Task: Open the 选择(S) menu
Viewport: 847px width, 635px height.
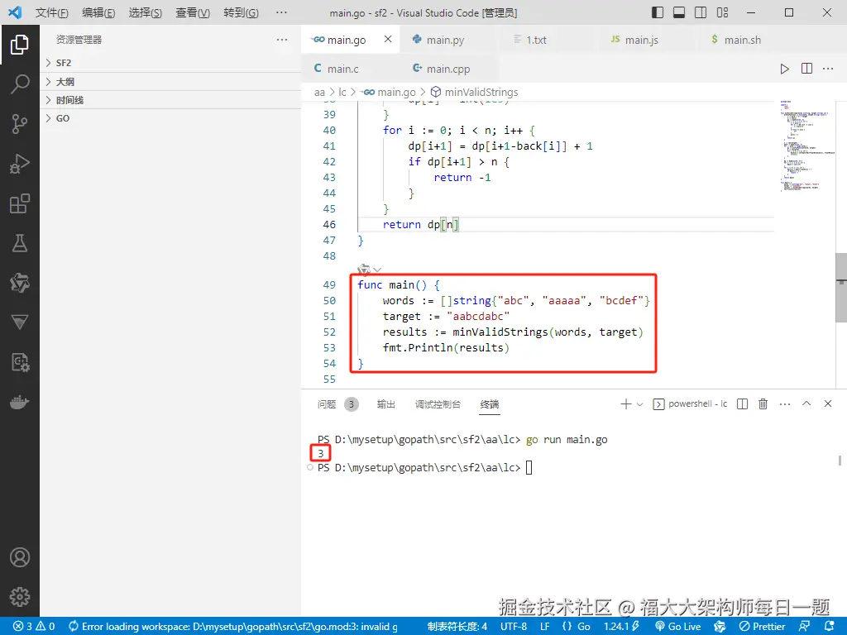Action: click(146, 12)
